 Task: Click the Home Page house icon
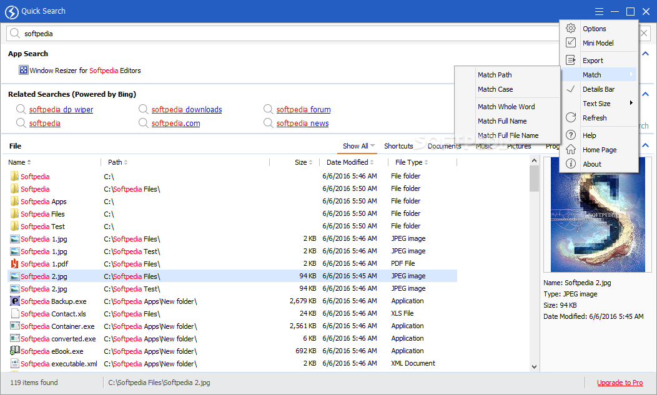pos(571,150)
